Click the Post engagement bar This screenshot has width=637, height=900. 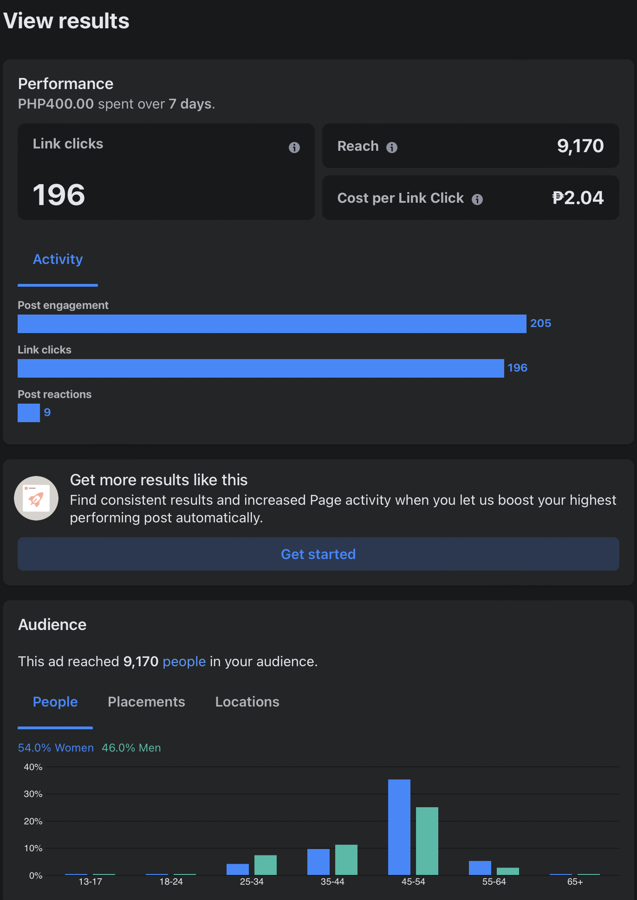coord(272,324)
